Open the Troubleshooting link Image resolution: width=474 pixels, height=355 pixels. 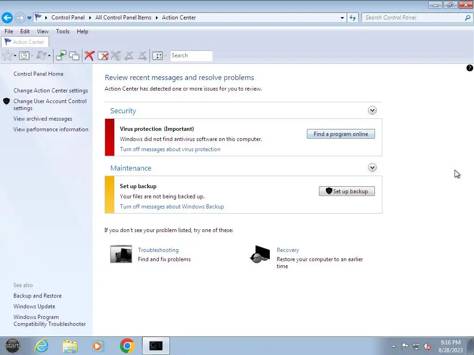click(x=158, y=250)
